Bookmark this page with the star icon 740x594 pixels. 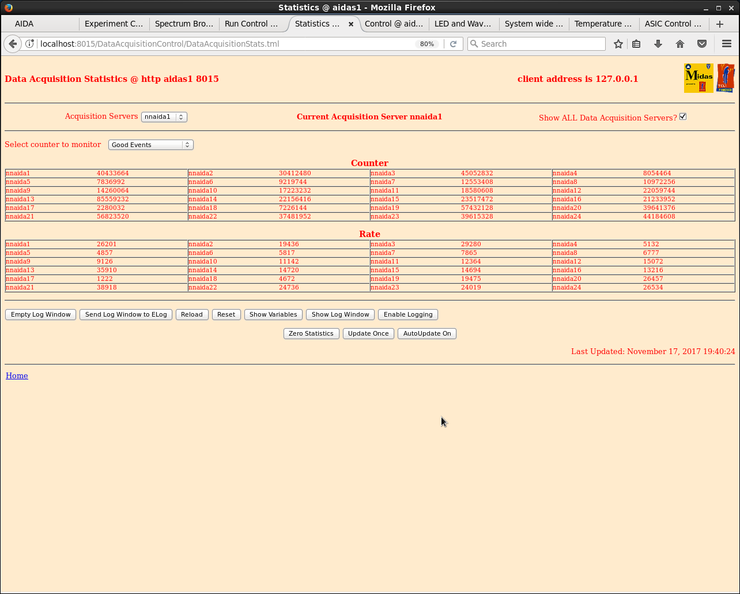click(618, 44)
